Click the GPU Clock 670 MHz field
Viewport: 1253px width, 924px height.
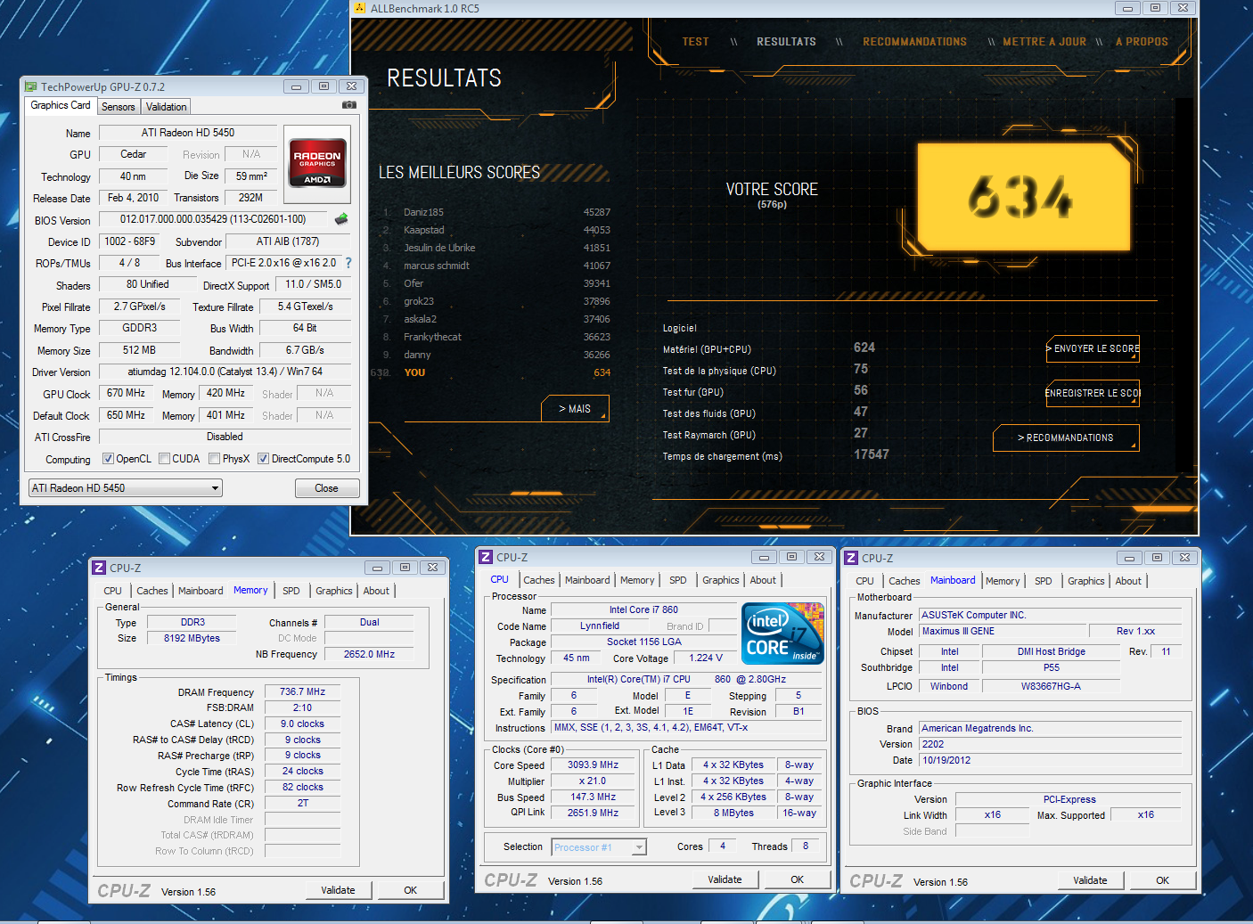[126, 393]
